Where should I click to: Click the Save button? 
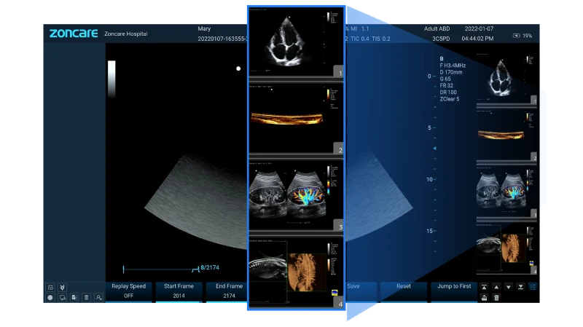click(x=361, y=291)
